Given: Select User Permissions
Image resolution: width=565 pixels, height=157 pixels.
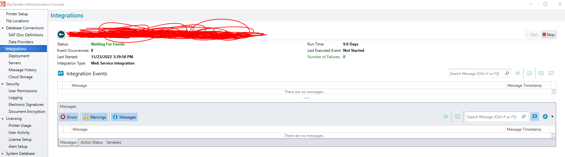Looking at the screenshot, I should (23, 91).
